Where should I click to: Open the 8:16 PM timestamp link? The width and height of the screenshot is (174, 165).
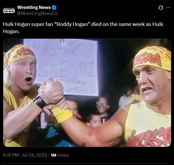click(x=11, y=155)
